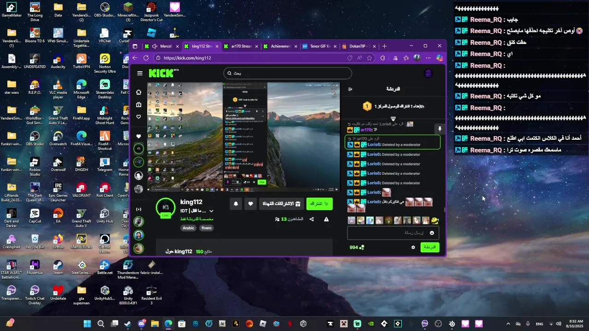The height and width of the screenshot is (331, 589).
Task: Go back in the browser
Action: coord(135,58)
